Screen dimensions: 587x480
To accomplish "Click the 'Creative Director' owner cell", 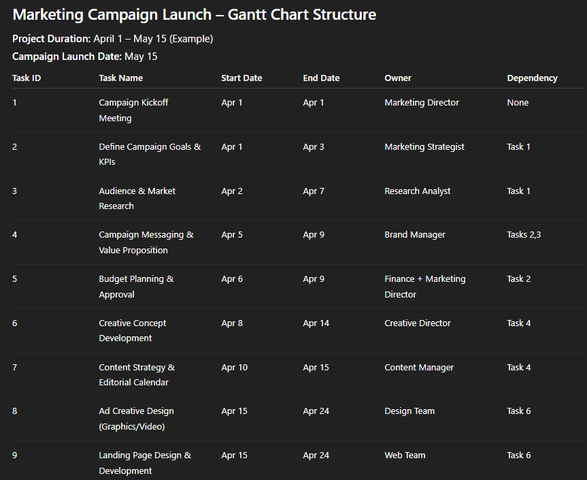I will (418, 323).
